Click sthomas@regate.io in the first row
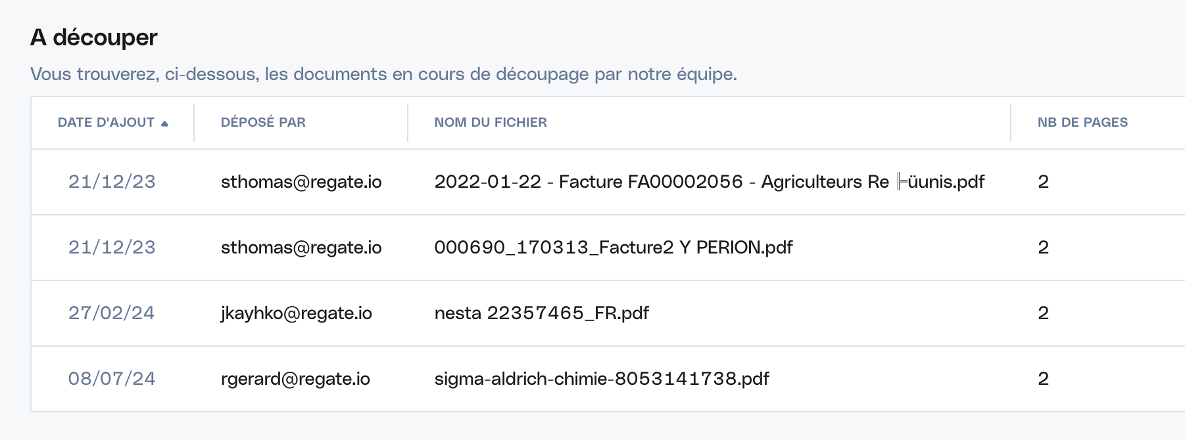Viewport: 1185px width, 440px height. tap(301, 182)
